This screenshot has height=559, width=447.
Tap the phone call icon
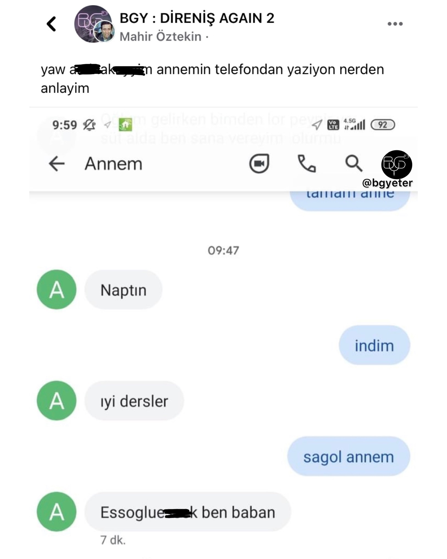coord(307,164)
